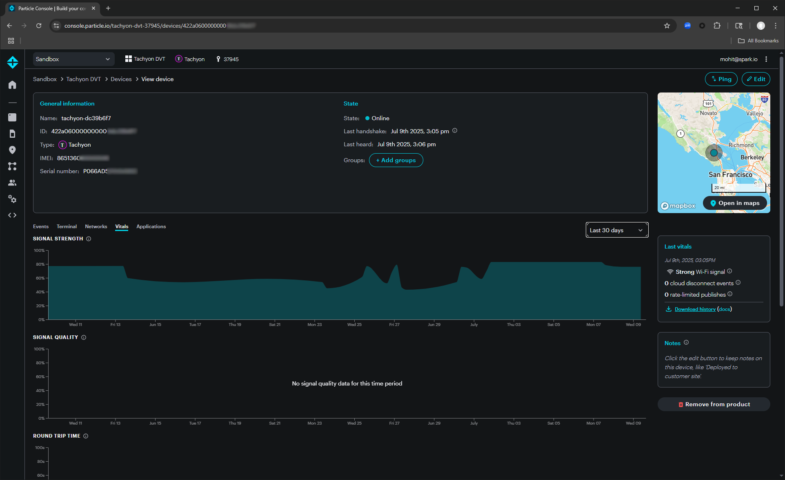Click the Mapbox logo on map
785x480 pixels.
tap(678, 206)
